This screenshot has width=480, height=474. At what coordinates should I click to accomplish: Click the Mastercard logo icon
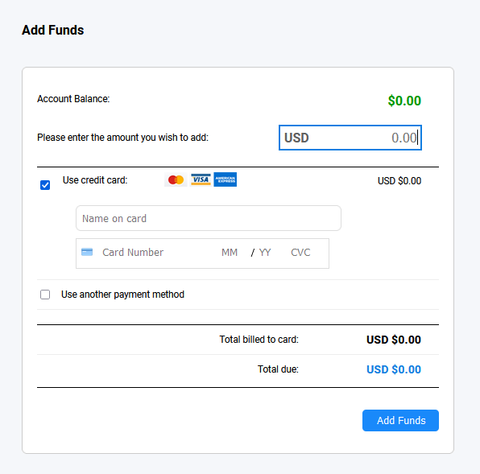coord(176,179)
